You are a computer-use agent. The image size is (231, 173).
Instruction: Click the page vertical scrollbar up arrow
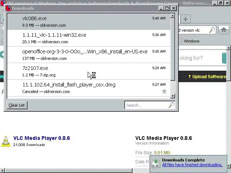(x=228, y=48)
